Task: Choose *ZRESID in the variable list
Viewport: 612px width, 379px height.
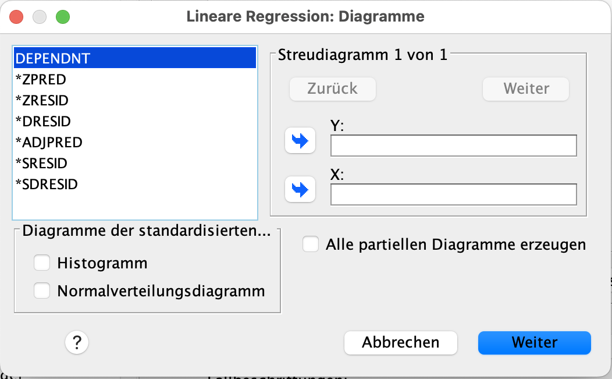Action: (42, 100)
